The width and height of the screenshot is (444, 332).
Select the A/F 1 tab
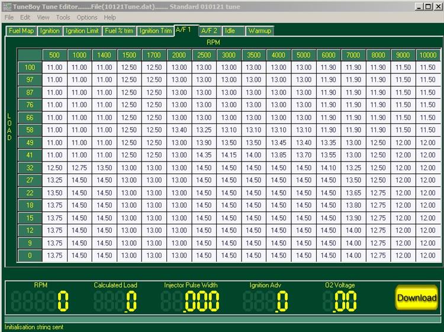tap(186, 30)
